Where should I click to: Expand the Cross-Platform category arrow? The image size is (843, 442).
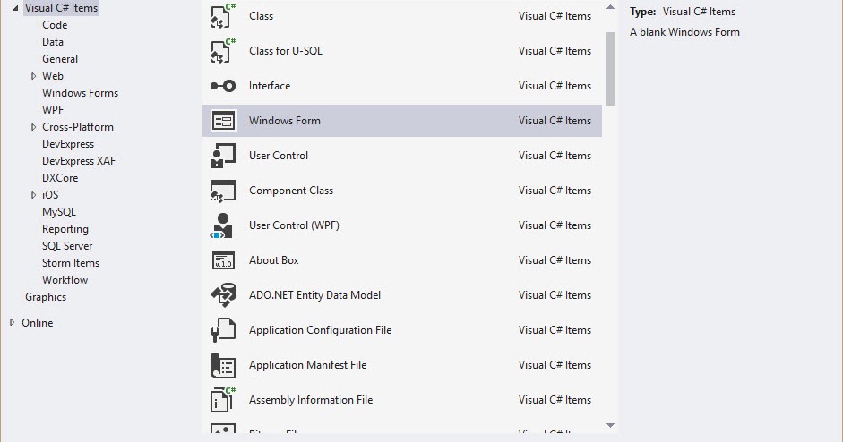[33, 127]
